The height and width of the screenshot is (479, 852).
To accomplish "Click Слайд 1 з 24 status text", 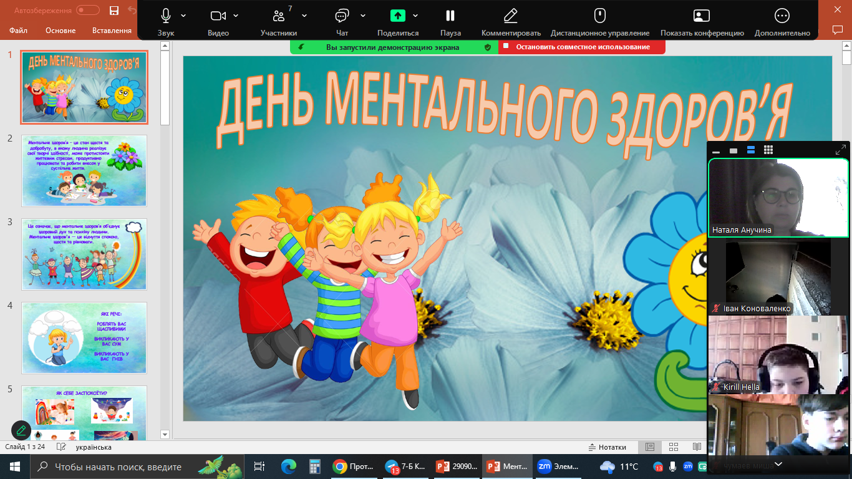I will (25, 447).
